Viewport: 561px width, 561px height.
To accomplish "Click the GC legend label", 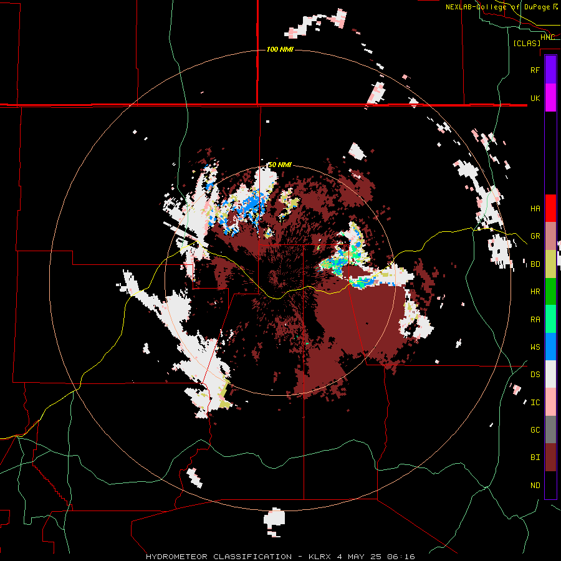I will 535,430.
